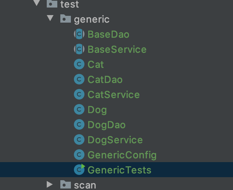Screen dimensions: 233x190
Task: Click the Cat class icon
Action: [79, 64]
